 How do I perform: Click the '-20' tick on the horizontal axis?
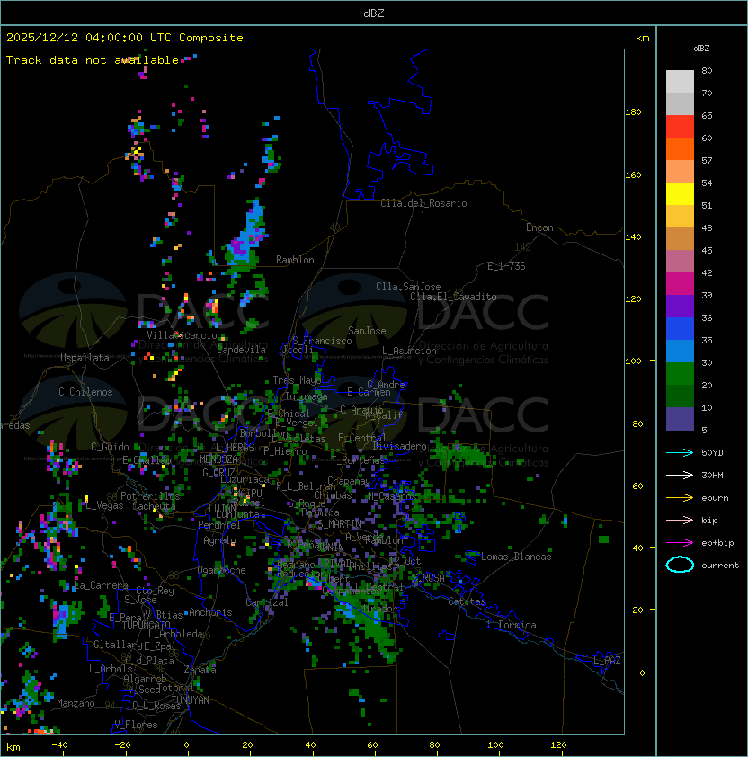coord(122,745)
